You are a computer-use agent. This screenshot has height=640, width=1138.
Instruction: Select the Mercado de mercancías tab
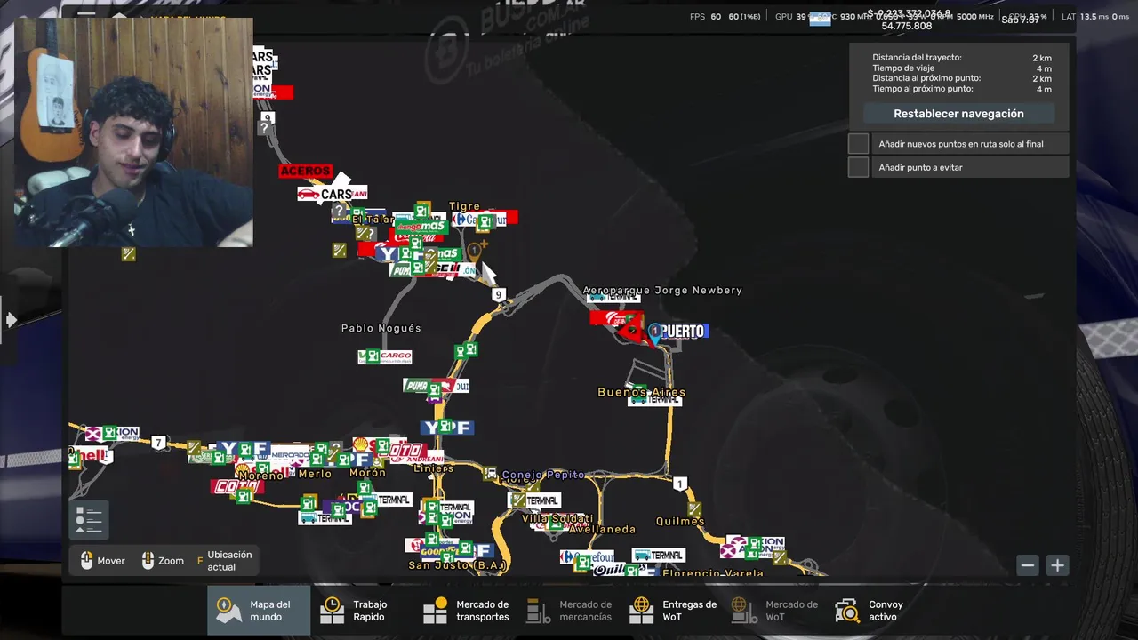pyautogui.click(x=570, y=611)
